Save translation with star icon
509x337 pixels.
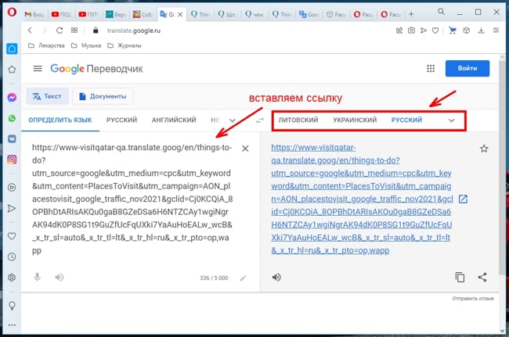[x=484, y=149]
